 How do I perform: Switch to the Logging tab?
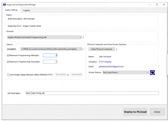(26, 10)
